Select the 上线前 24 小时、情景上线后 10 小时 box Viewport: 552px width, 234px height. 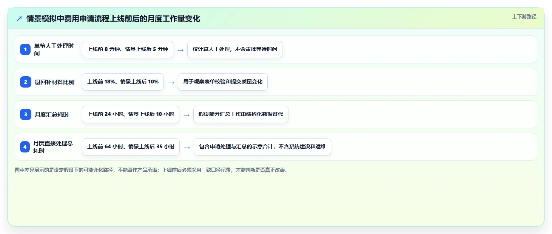(131, 114)
